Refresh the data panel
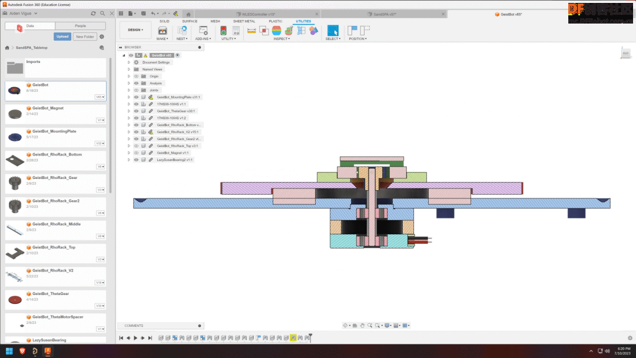636x358 pixels. tap(93, 14)
